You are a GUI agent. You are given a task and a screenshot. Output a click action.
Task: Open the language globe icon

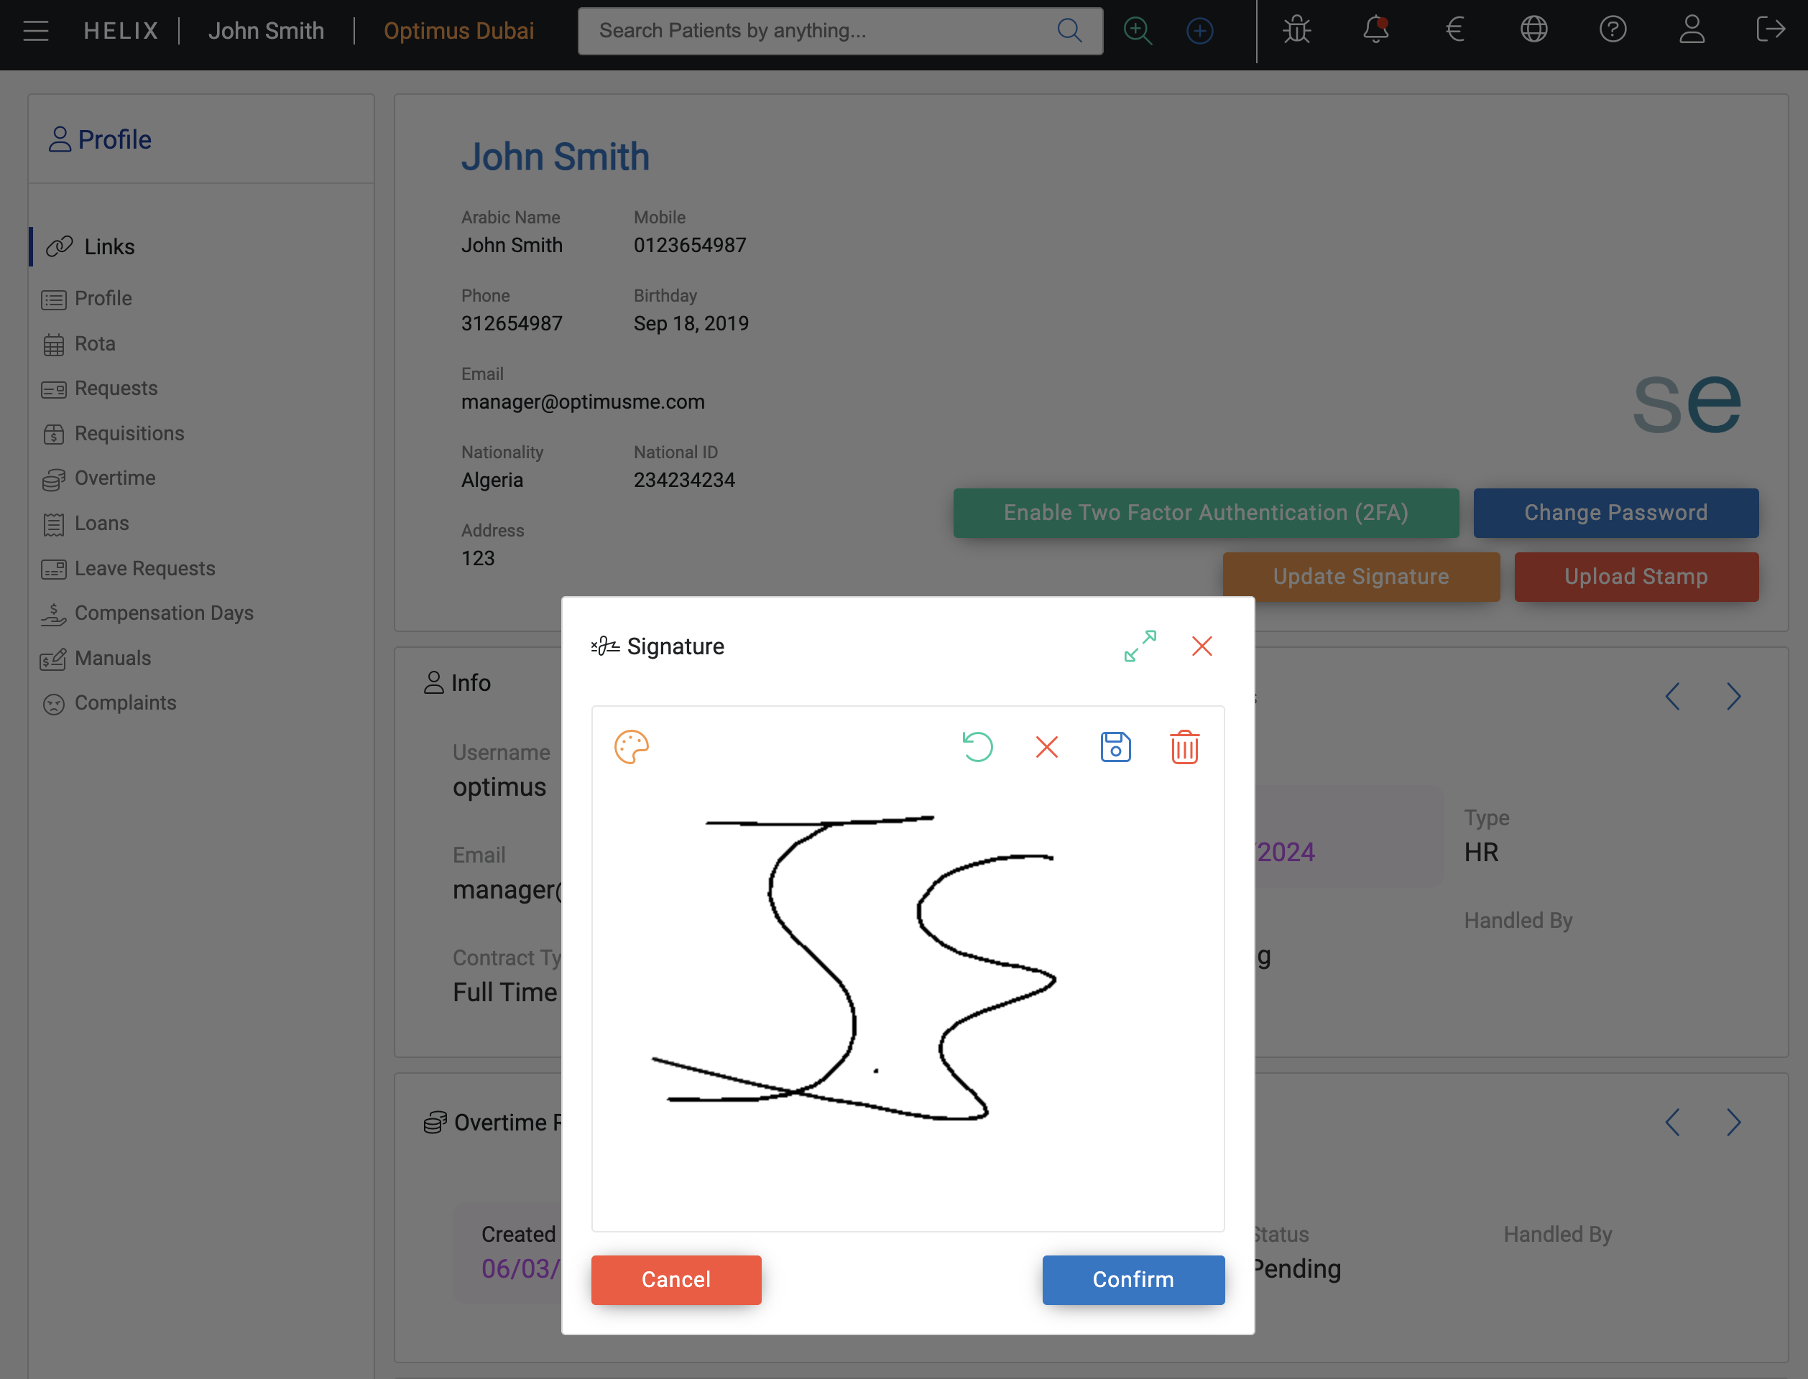[x=1533, y=30]
